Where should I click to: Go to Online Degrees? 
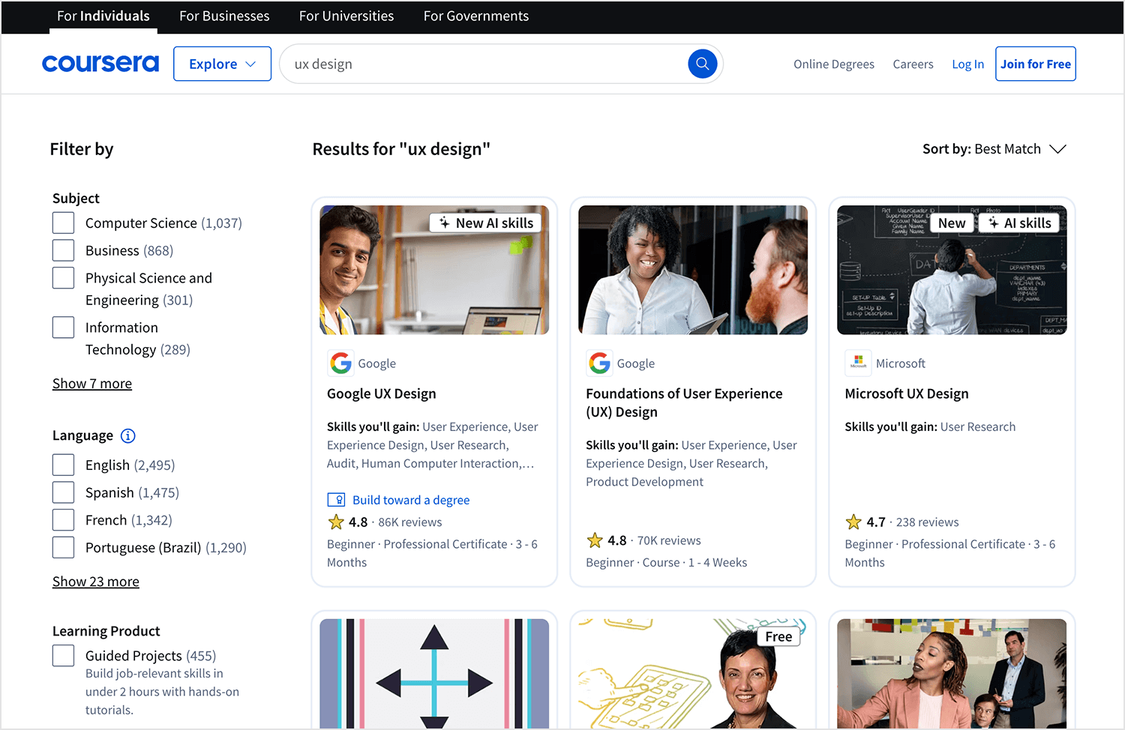[834, 64]
